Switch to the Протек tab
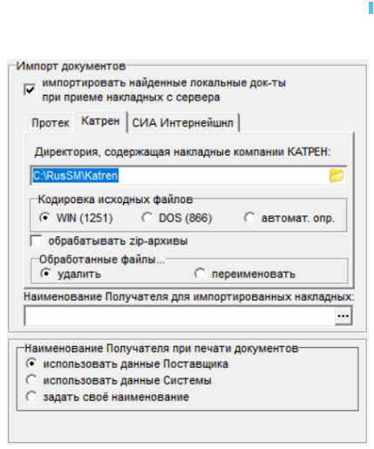The image size is (374, 449). pos(51,123)
